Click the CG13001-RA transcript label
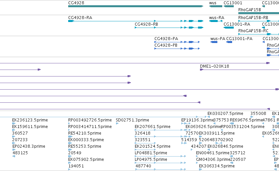Screen dimensions: 279x171 (237, 24)
